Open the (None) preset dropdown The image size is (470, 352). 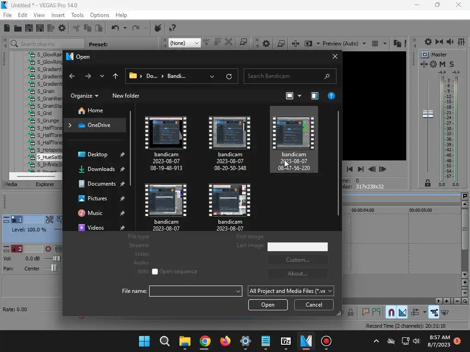click(185, 43)
